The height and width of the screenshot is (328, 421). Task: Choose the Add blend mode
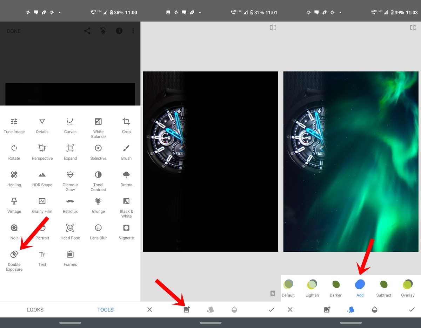tap(360, 288)
